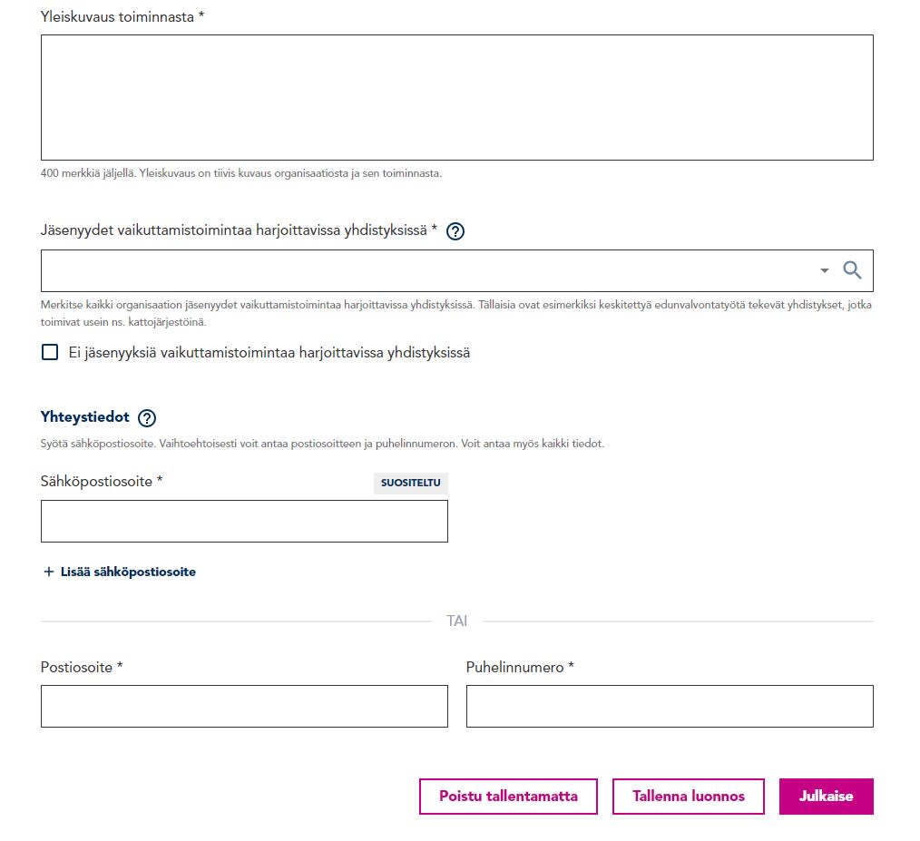Click the Yhteystiedot section heading
920x841 pixels.
(85, 417)
